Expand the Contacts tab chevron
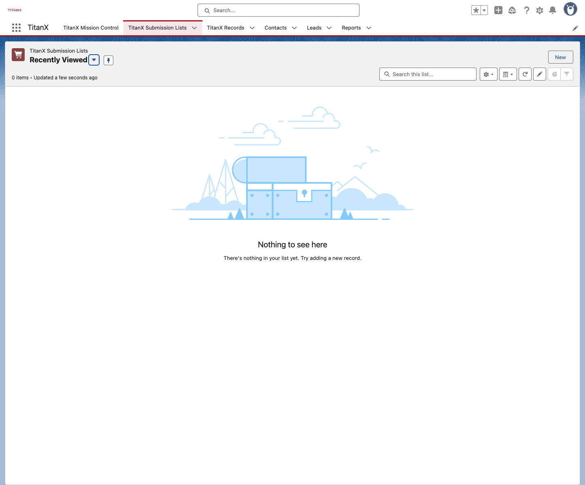 pyautogui.click(x=294, y=28)
